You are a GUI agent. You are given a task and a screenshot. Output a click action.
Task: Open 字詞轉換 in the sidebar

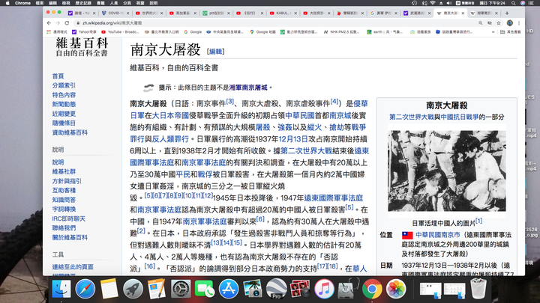coord(64,209)
